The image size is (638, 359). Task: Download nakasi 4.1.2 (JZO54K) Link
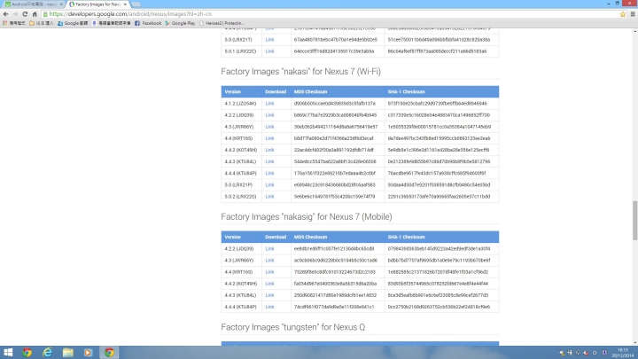[269, 104]
